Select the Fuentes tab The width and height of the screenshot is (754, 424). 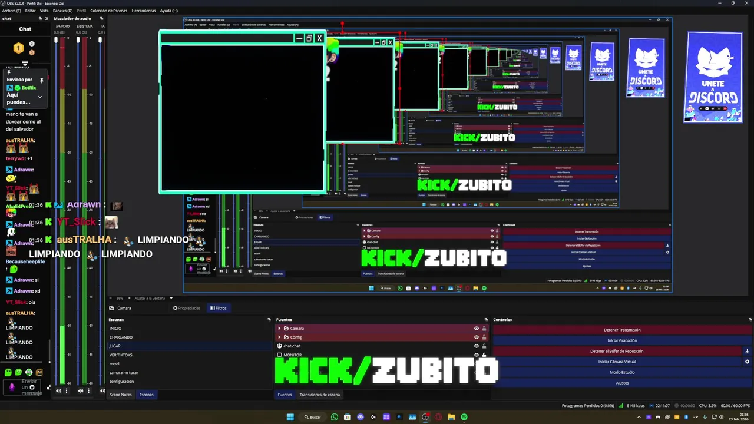tap(285, 395)
